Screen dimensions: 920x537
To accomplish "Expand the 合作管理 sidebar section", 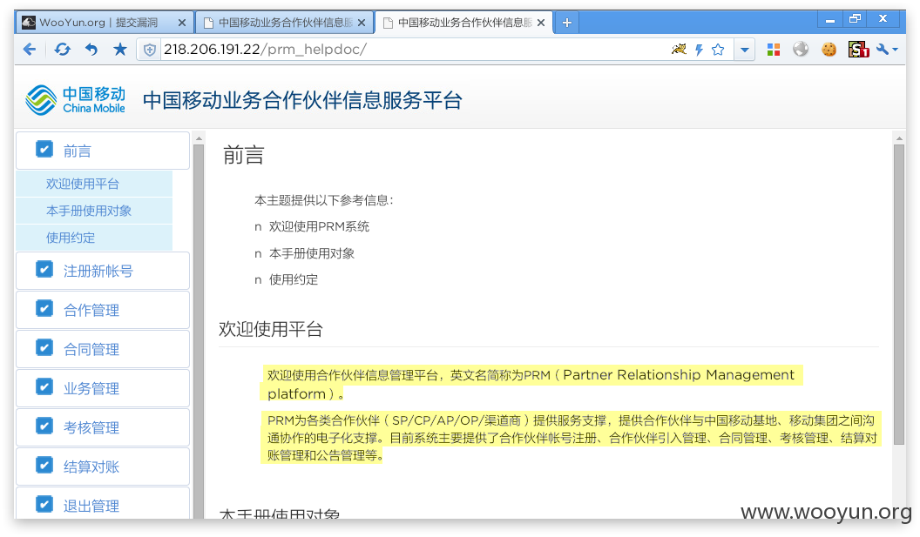I will click(103, 310).
